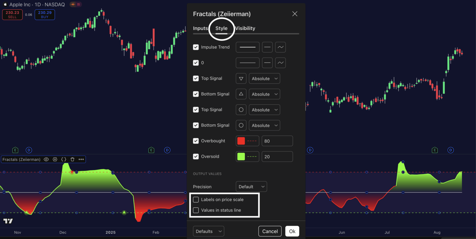Select the Style tab
This screenshot has width=476, height=239.
[222, 28]
